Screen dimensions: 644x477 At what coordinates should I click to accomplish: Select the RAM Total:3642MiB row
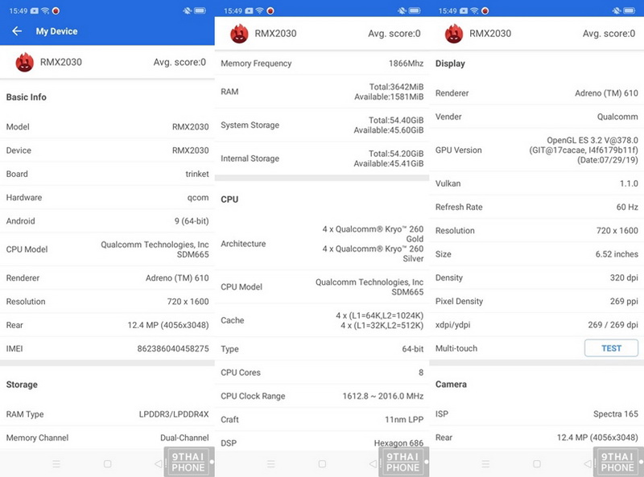coord(322,92)
